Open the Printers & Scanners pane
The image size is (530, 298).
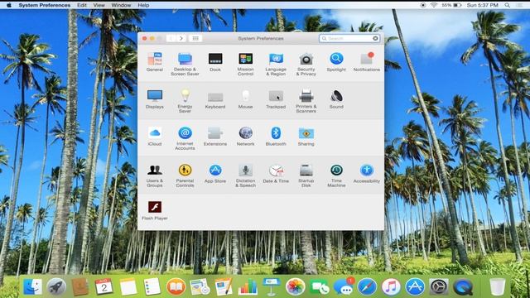(x=306, y=101)
